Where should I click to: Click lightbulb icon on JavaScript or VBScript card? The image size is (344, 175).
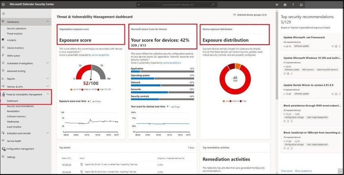(292, 148)
